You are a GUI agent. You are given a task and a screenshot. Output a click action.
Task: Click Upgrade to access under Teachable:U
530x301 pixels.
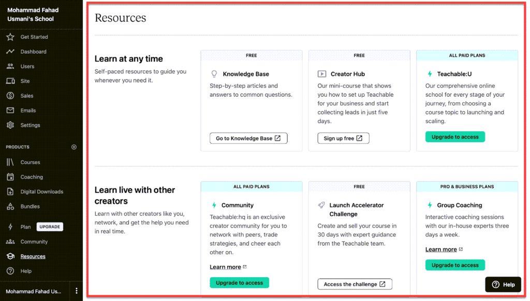point(455,137)
